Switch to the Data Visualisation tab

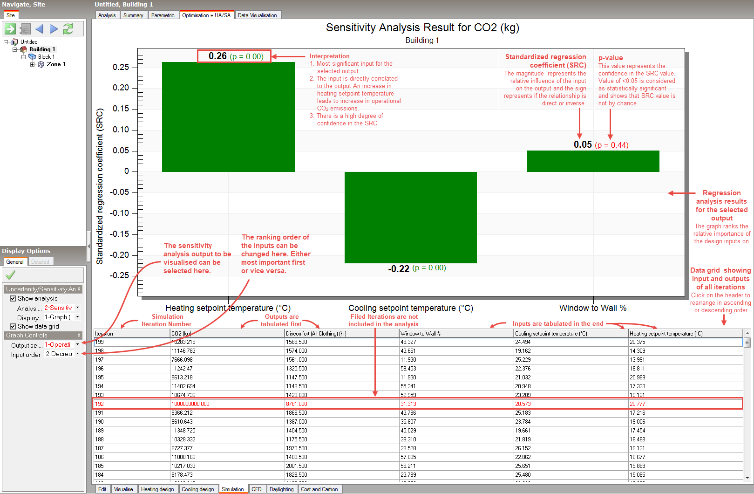tap(257, 15)
